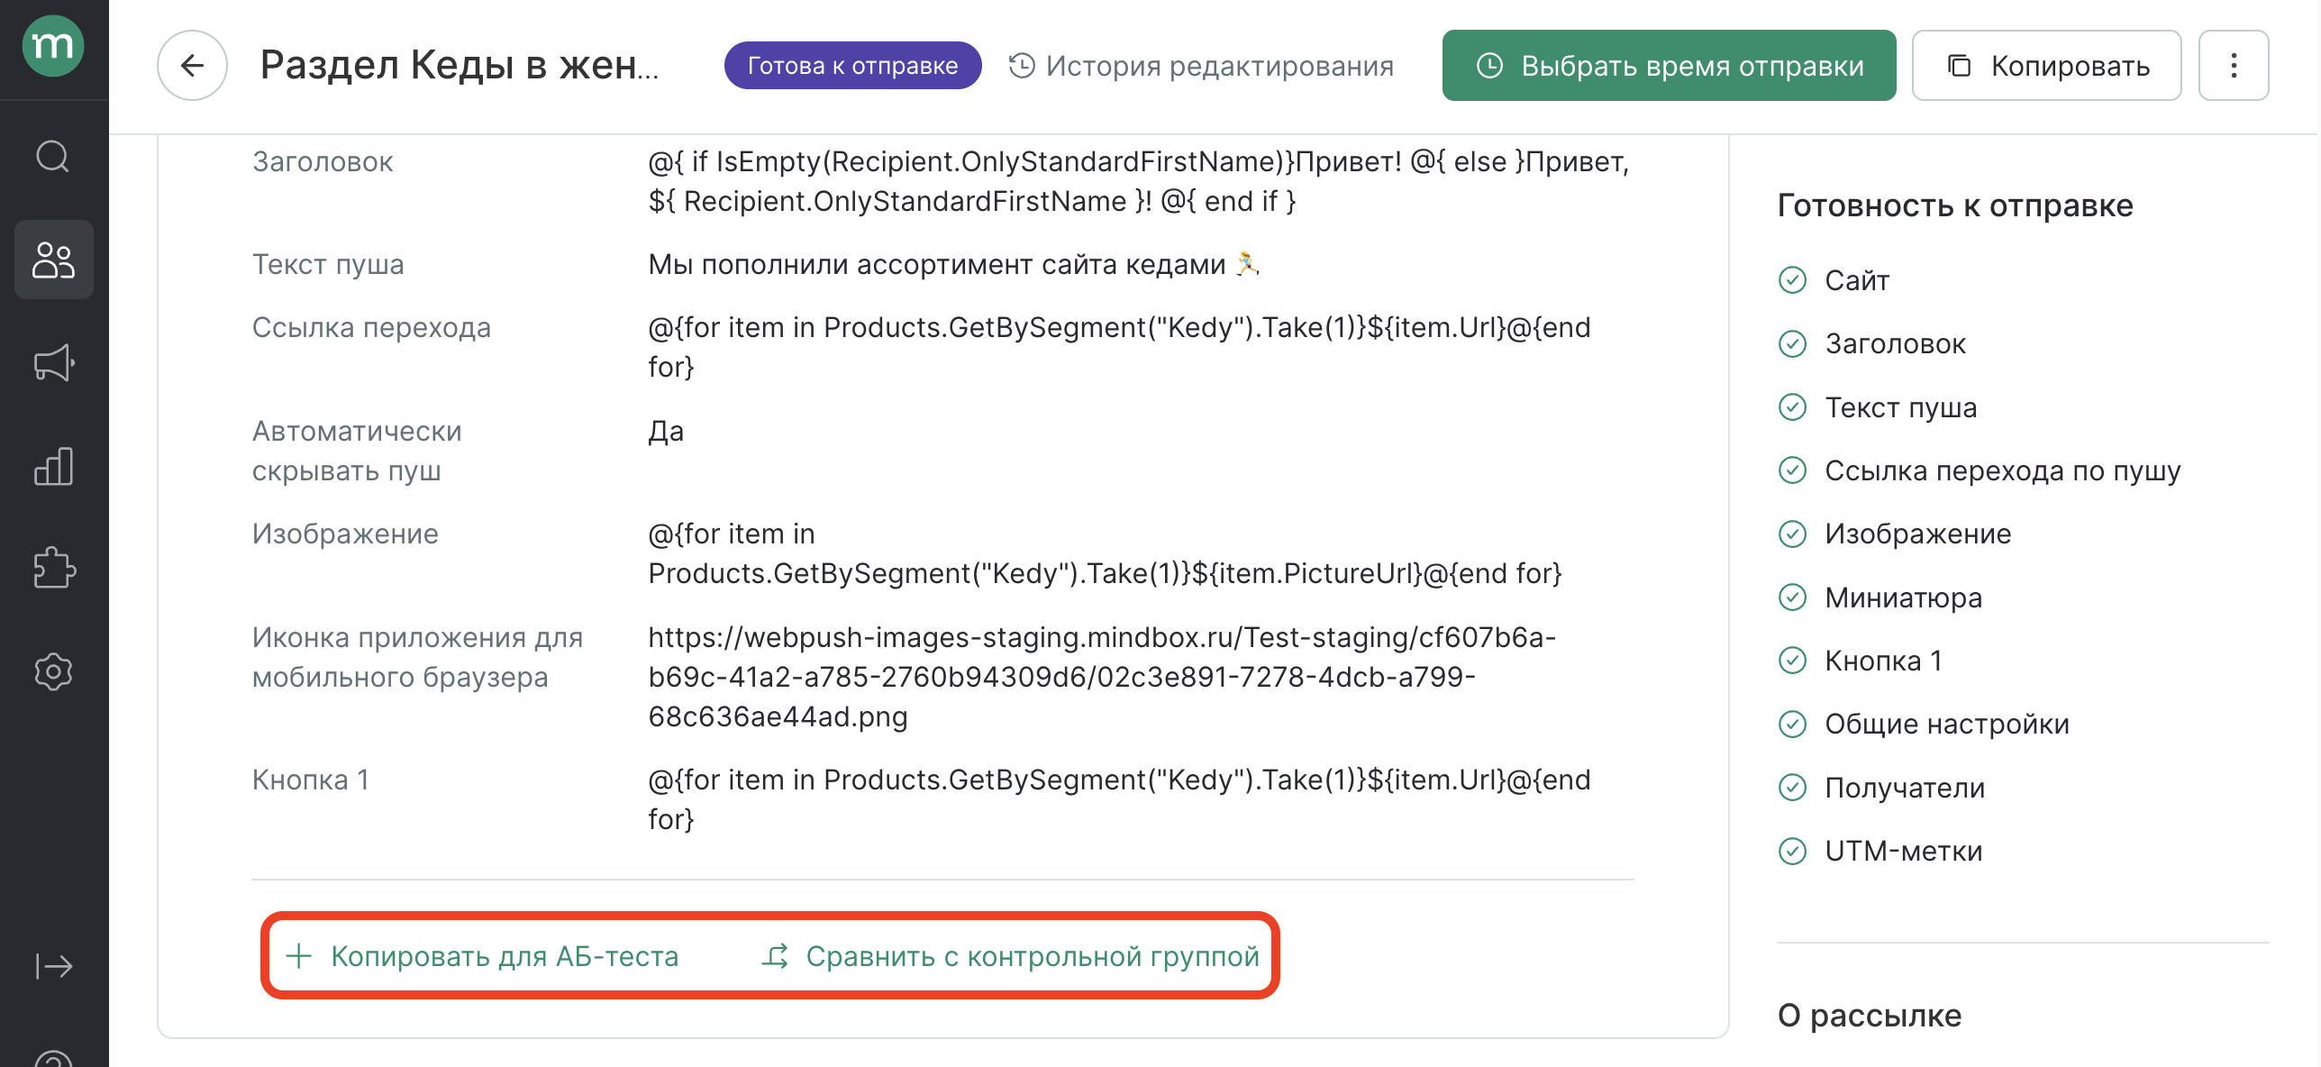Open the Reports bar chart icon
The image size is (2321, 1067).
(x=53, y=467)
